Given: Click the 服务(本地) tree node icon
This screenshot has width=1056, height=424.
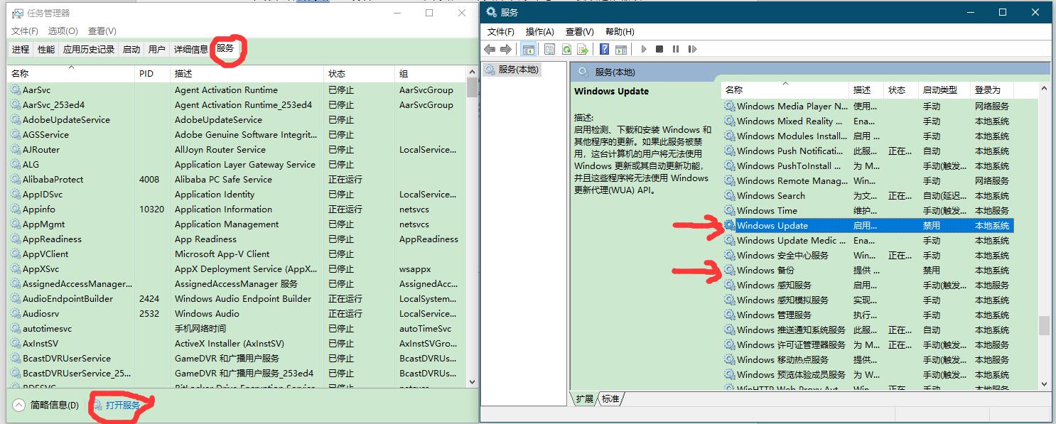Looking at the screenshot, I should [490, 70].
